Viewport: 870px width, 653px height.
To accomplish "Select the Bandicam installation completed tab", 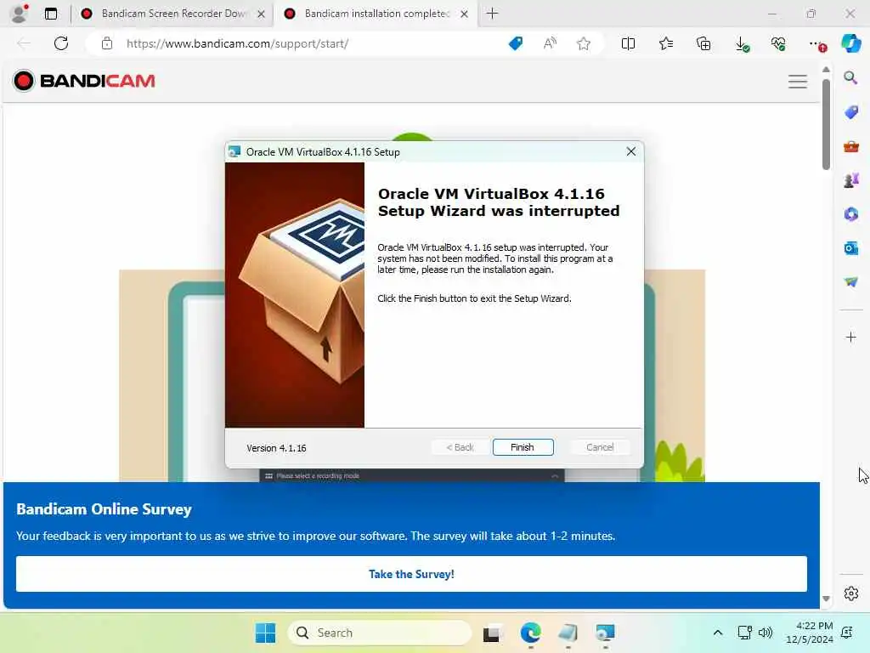I will point(376,14).
